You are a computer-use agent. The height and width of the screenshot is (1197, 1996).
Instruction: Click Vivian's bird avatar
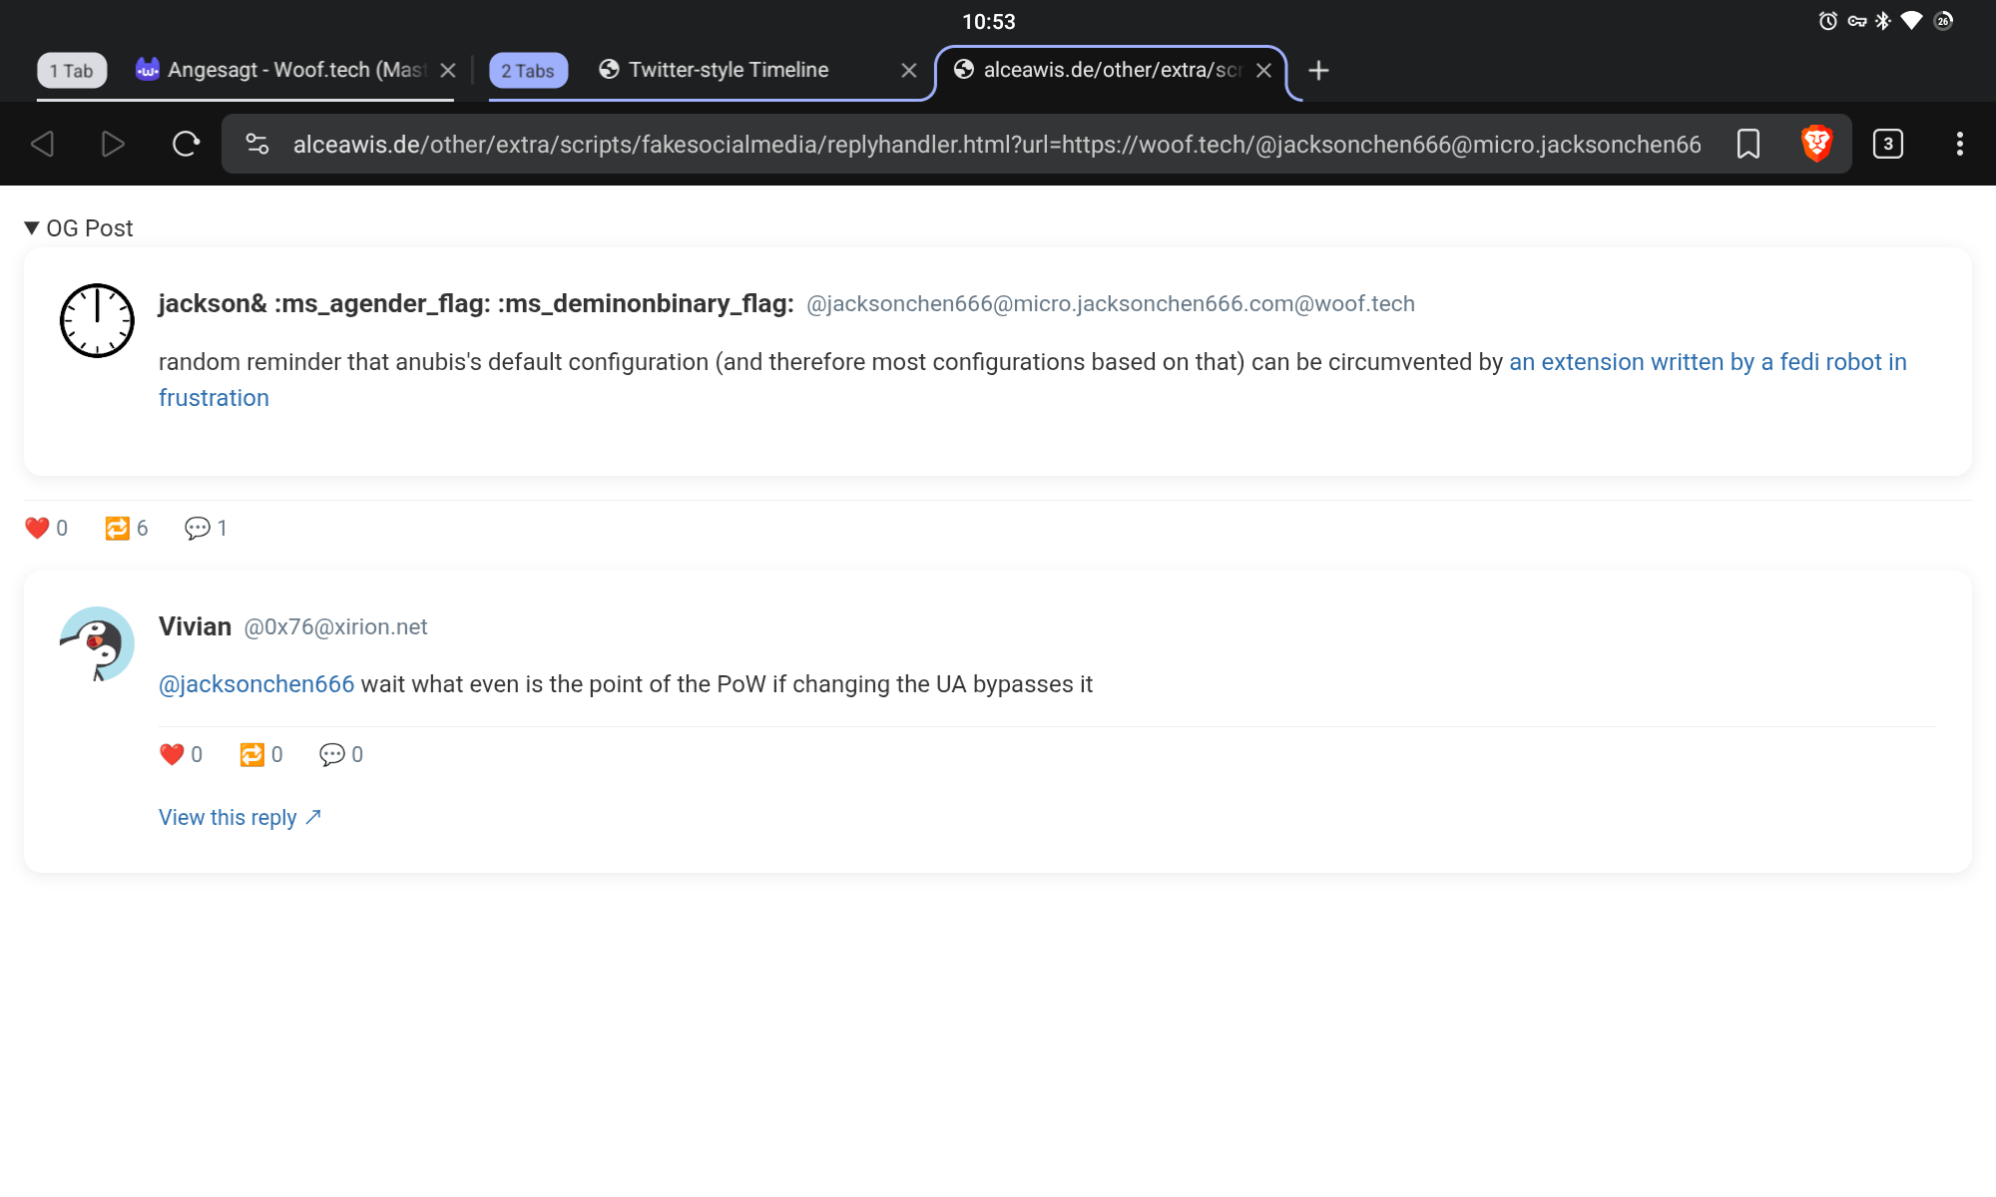point(97,644)
